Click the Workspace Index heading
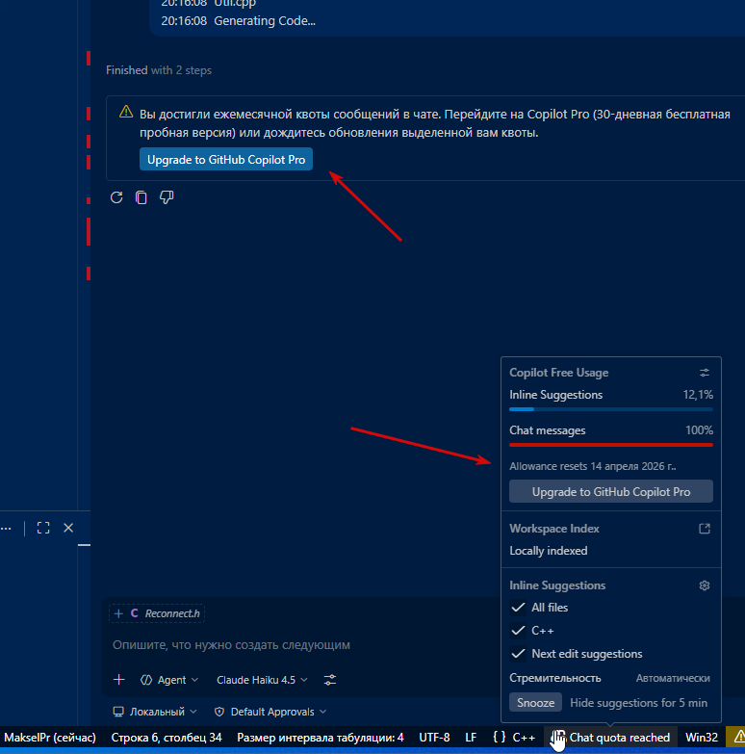This screenshot has height=754, width=745. [x=553, y=529]
